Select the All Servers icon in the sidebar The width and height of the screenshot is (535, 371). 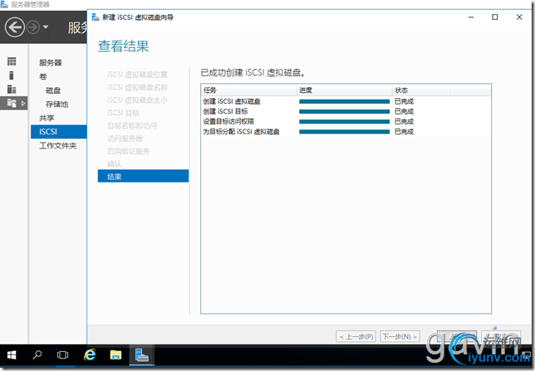click(x=12, y=90)
